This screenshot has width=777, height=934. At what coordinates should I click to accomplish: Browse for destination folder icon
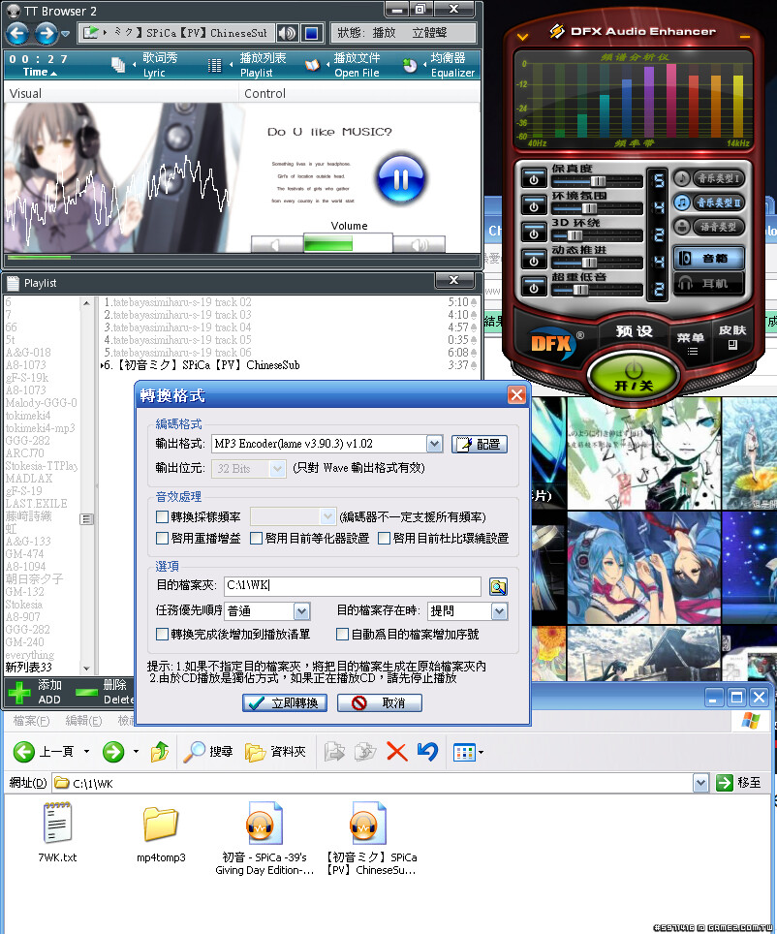498,586
